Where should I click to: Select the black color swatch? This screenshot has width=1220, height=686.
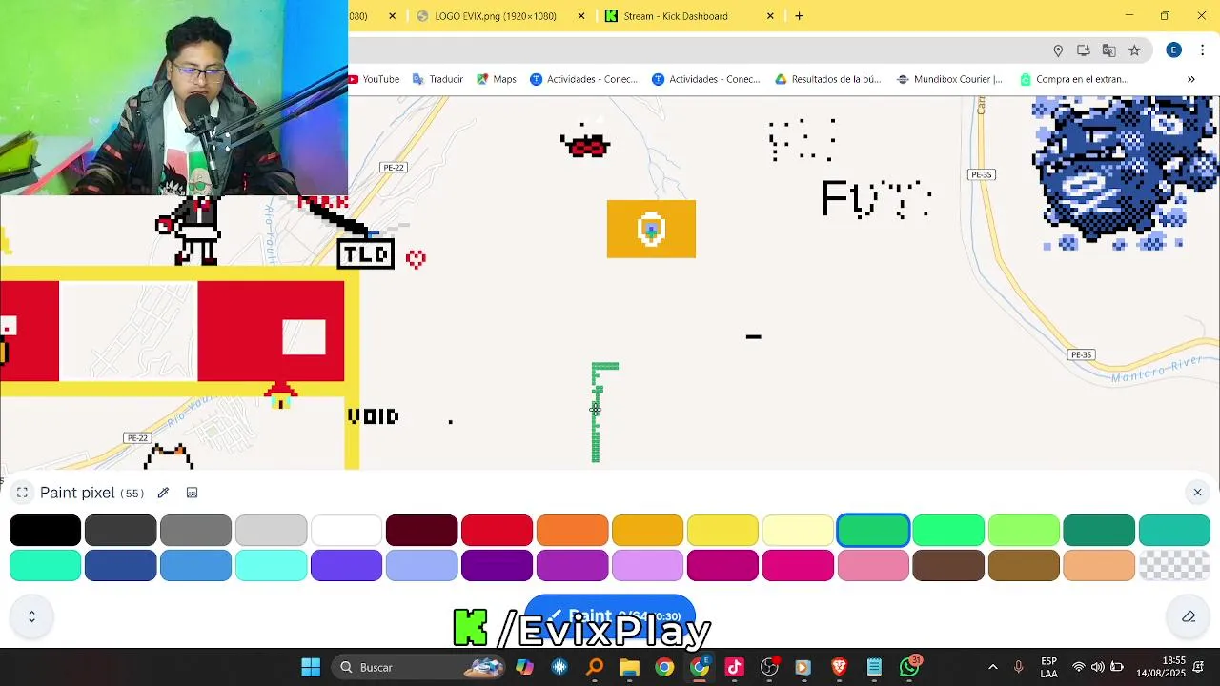coord(45,531)
